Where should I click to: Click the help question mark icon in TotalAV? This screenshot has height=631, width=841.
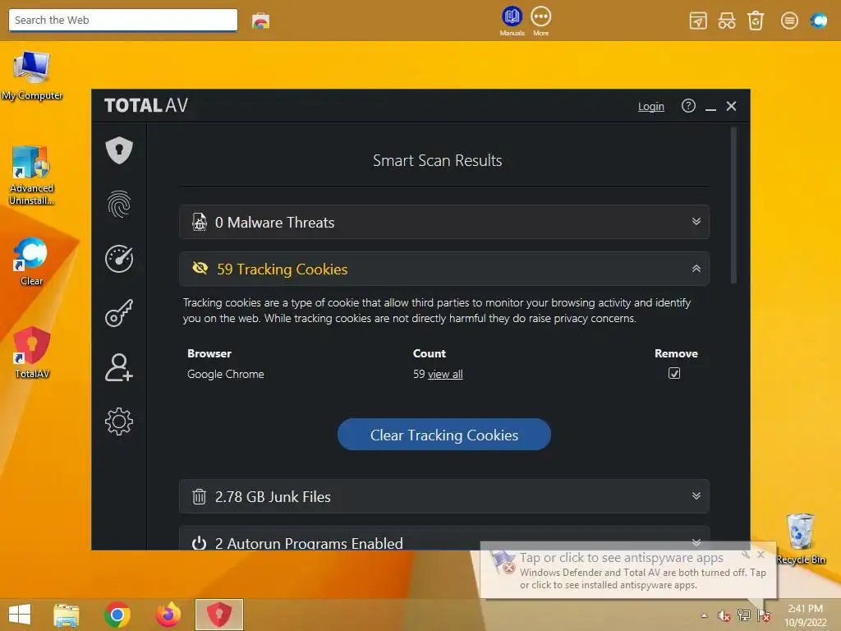point(688,106)
